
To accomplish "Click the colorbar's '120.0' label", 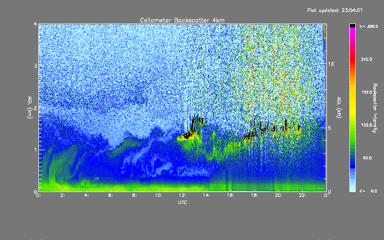I will click(367, 125).
